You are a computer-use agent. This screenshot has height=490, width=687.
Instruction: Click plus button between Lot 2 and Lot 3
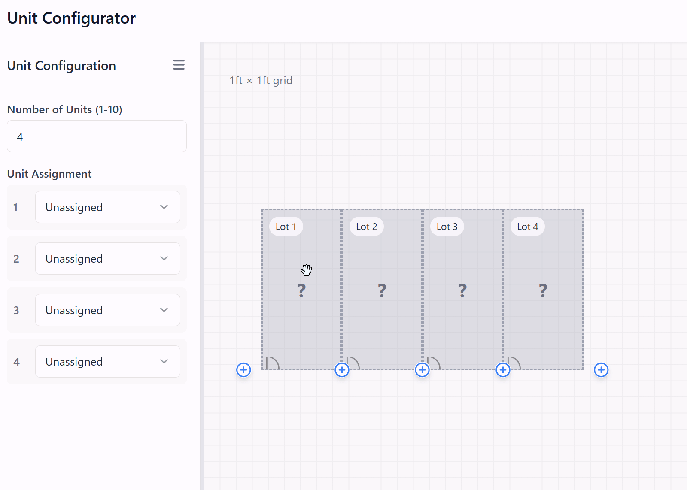[x=422, y=369]
